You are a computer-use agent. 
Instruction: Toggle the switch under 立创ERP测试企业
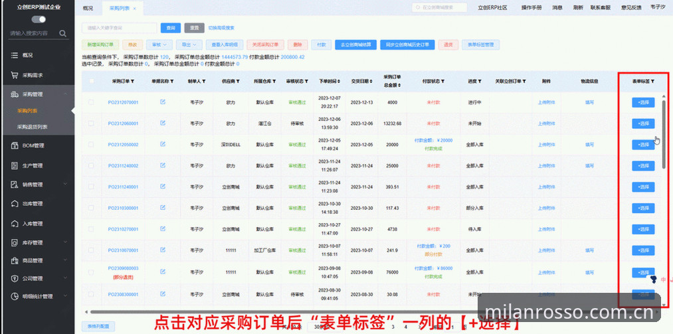[x=39, y=19]
